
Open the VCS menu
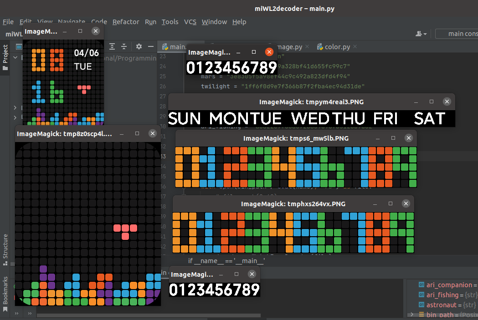click(x=190, y=22)
